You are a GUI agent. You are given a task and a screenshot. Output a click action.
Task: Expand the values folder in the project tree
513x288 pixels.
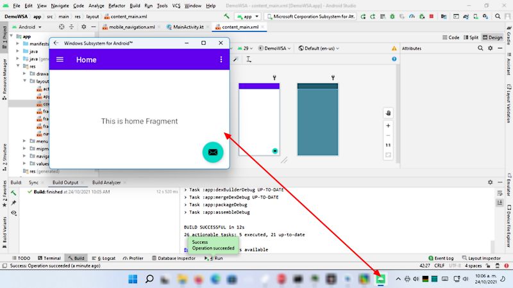point(24,163)
